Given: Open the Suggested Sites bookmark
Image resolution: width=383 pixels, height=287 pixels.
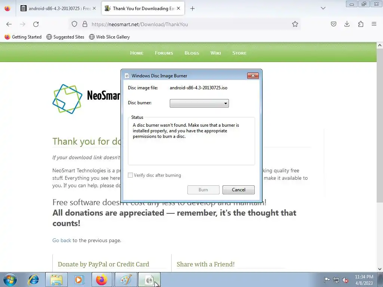Looking at the screenshot, I should [65, 37].
